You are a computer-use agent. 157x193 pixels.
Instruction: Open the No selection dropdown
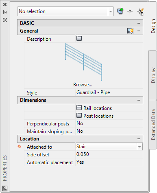tap(111, 11)
